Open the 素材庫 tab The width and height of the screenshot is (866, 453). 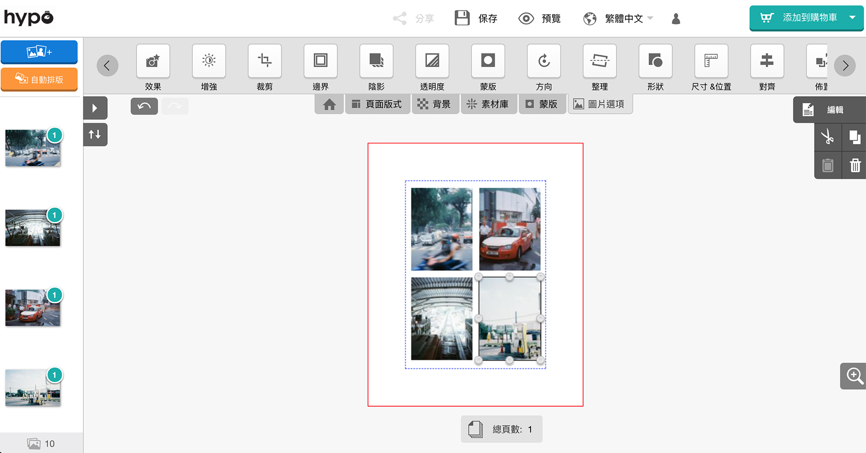pos(488,104)
